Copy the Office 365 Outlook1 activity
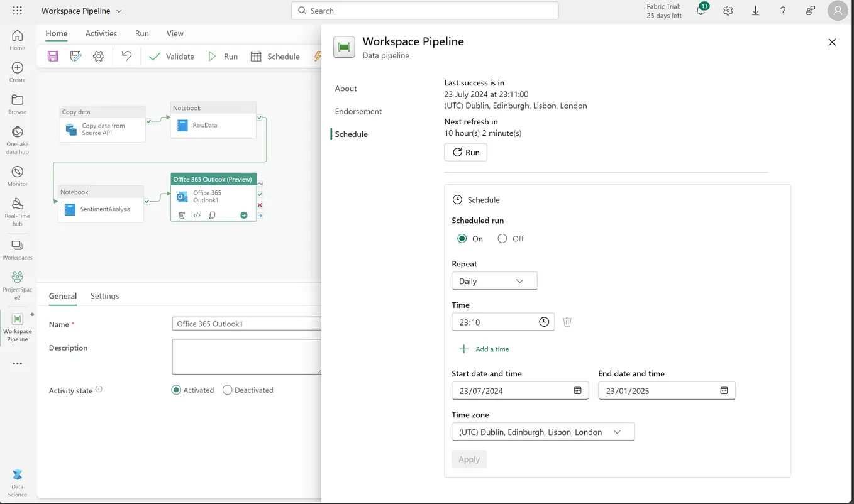The height and width of the screenshot is (504, 854). point(212,215)
